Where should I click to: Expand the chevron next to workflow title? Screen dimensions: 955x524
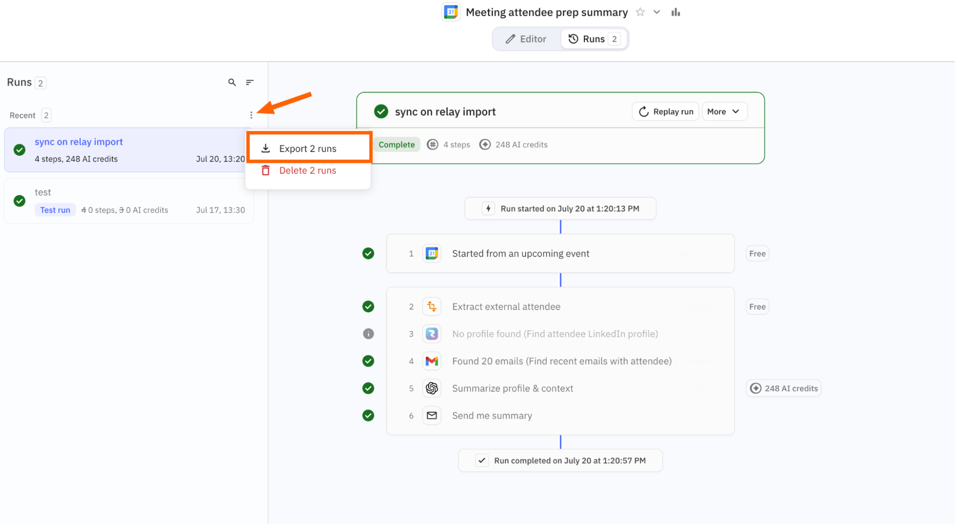657,12
